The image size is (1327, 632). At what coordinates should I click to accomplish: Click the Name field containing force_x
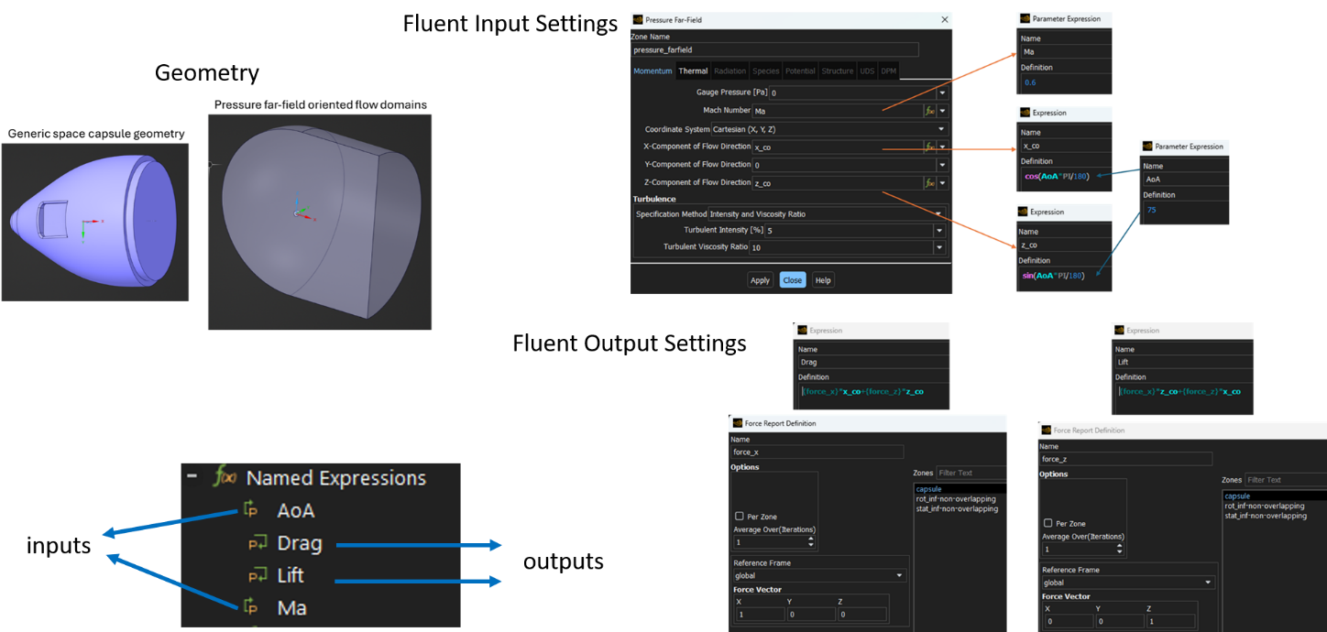(x=817, y=452)
